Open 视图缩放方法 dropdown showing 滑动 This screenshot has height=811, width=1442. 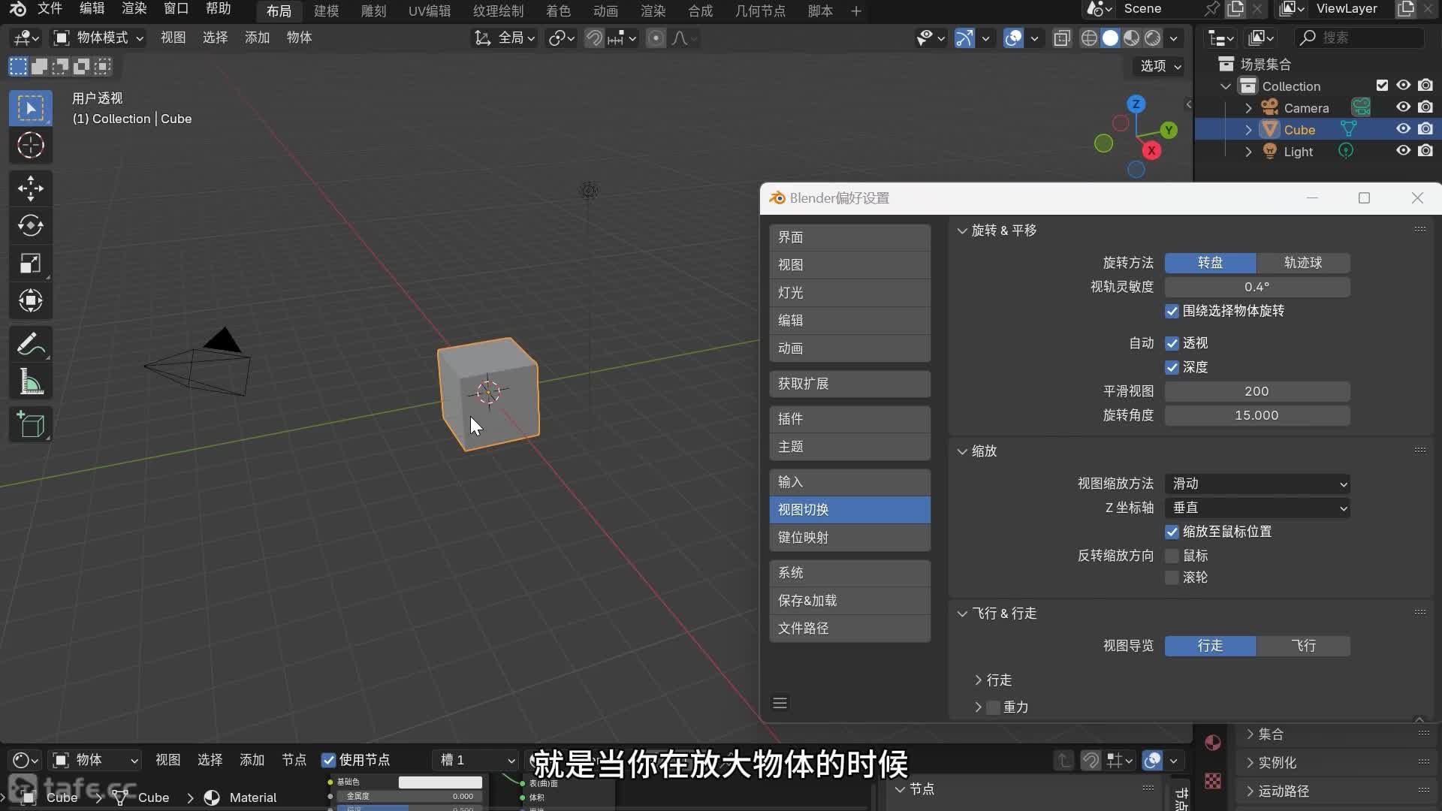[x=1257, y=484]
